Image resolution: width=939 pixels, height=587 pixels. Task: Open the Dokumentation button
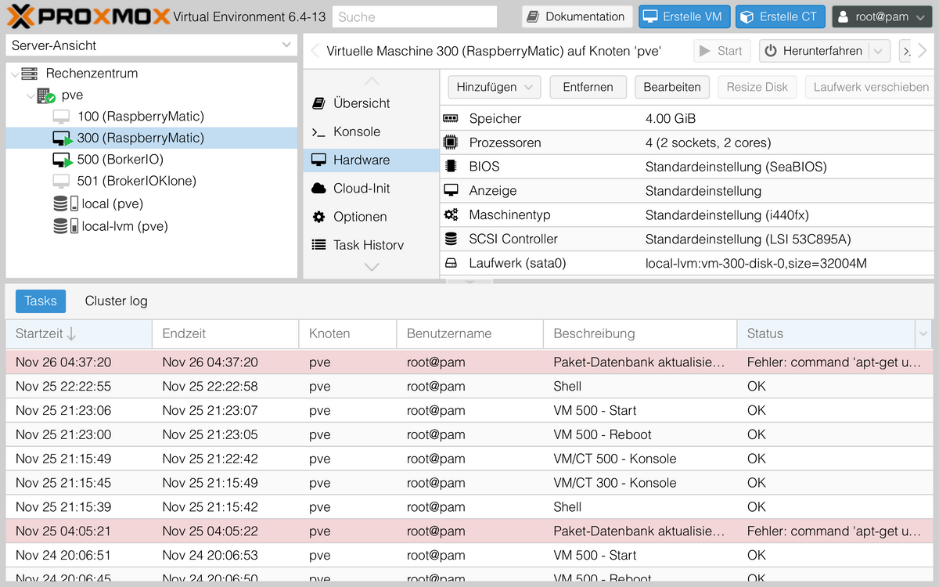[577, 16]
